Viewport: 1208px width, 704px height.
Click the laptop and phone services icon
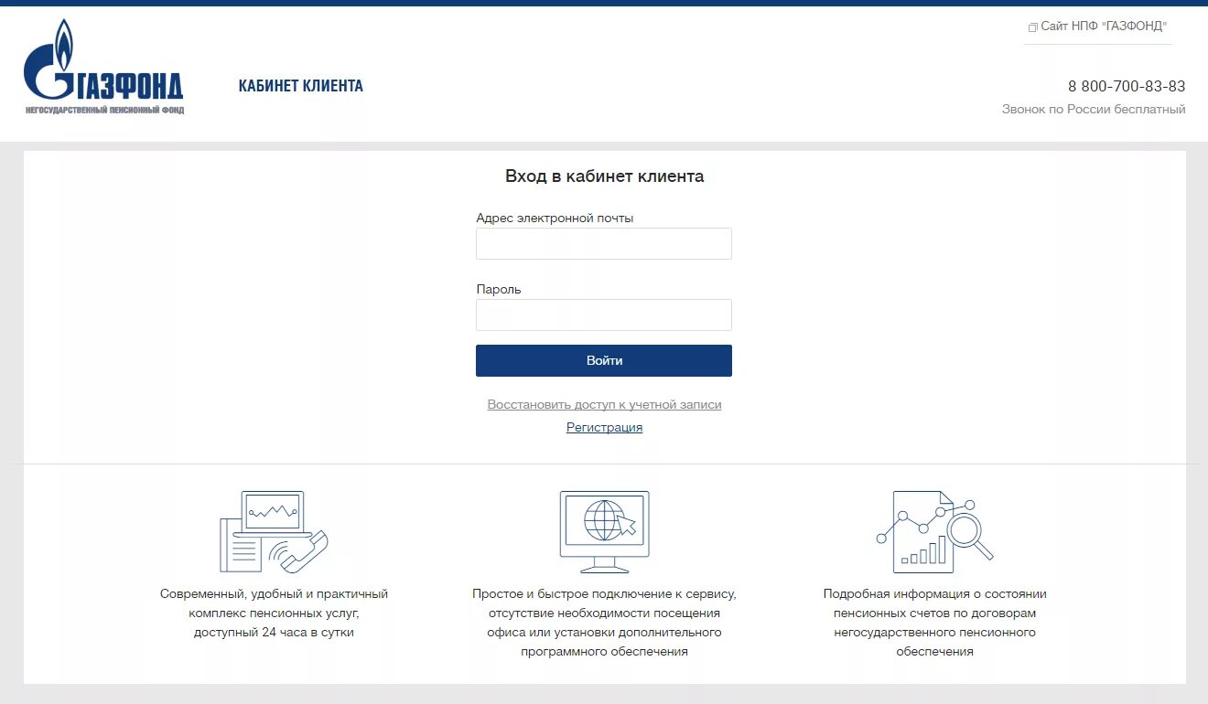click(274, 532)
